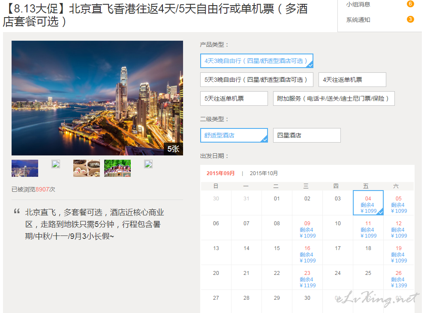Pick September 26 priced ¥1399
This screenshot has width=424, height=313.
point(399,277)
